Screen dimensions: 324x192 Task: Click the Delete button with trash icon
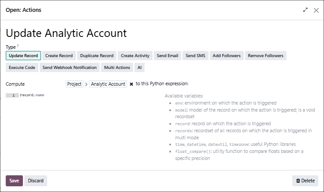305,181
